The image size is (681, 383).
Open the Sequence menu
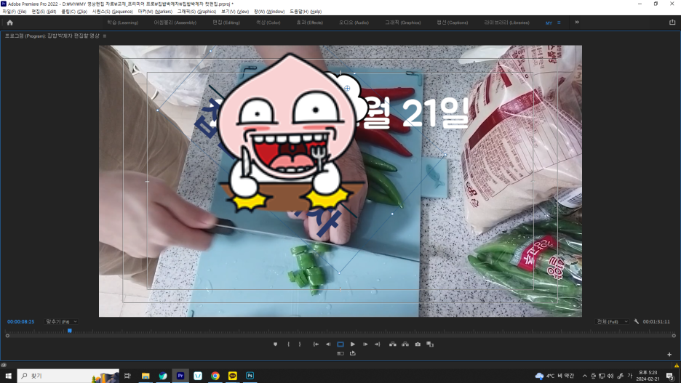(x=113, y=12)
